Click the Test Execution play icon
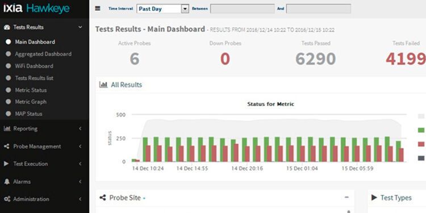This screenshot has height=213, width=426. (x=6, y=164)
